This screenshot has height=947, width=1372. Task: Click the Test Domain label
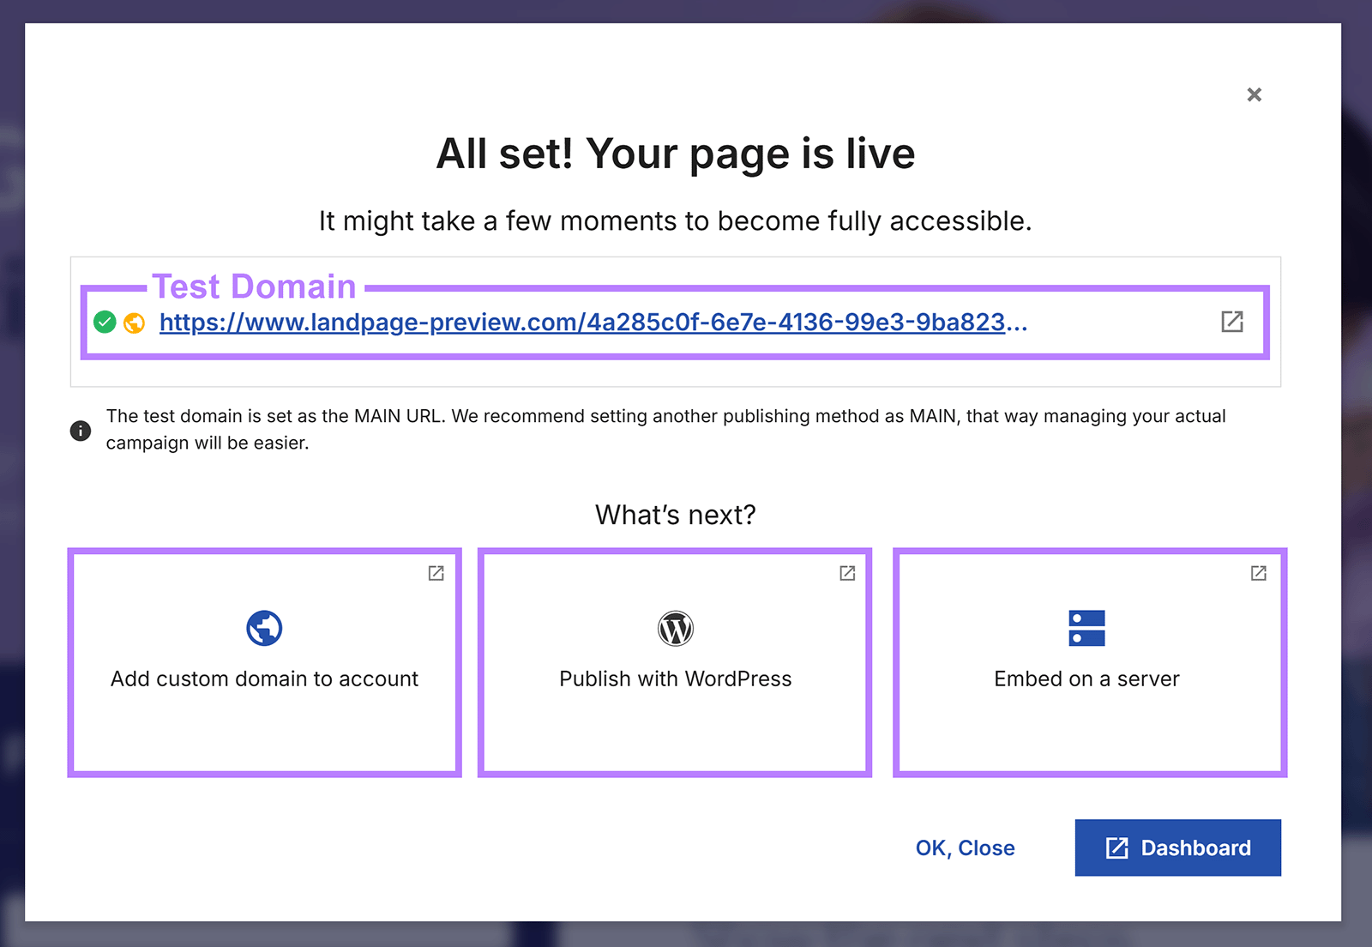coord(254,286)
